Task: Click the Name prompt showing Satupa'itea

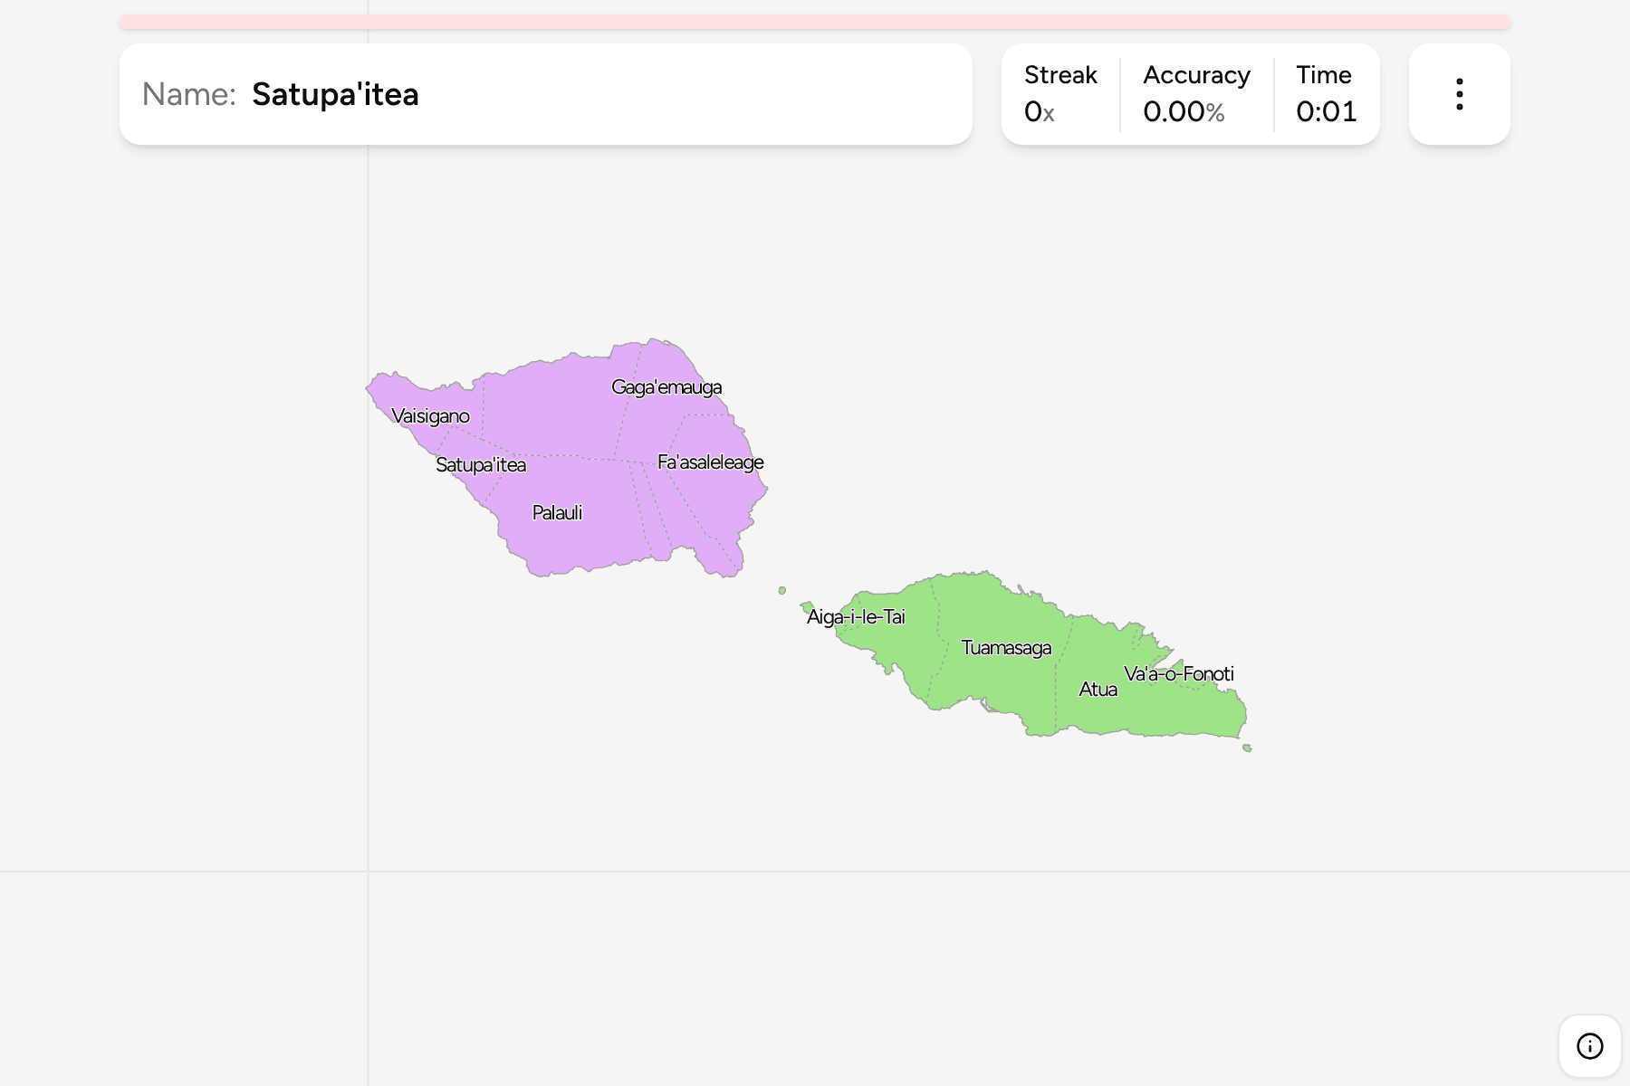Action: pos(546,94)
